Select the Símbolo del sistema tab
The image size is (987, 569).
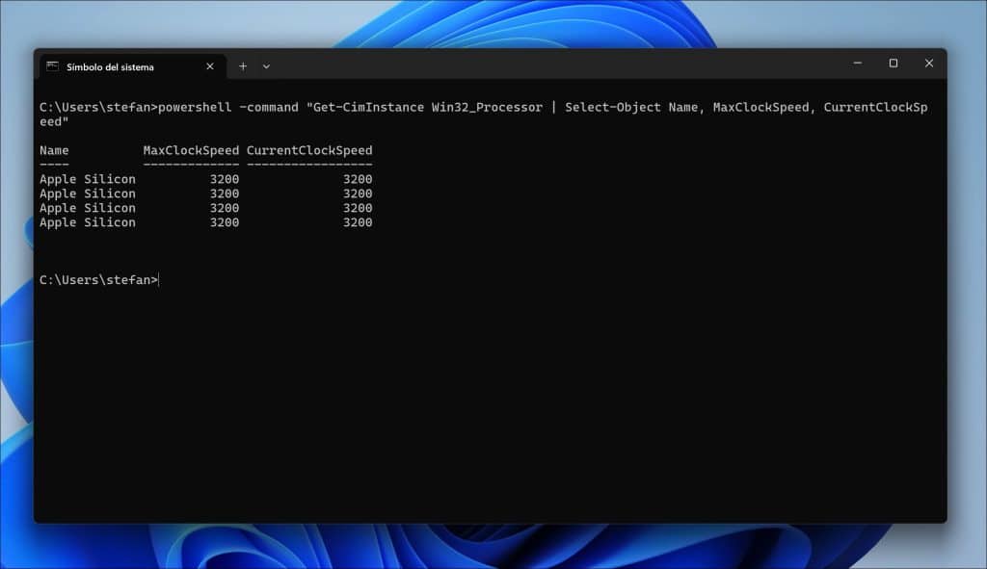(x=132, y=66)
